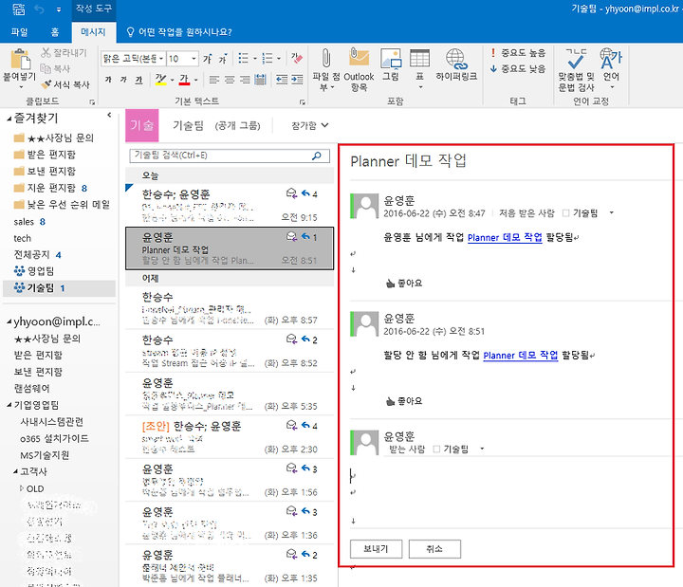Click the Increase Font Size icon
683x587 pixels.
point(208,59)
